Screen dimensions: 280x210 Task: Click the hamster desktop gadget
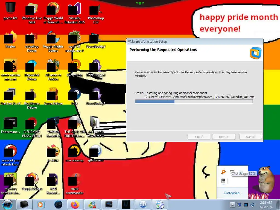pyautogui.click(x=266, y=180)
